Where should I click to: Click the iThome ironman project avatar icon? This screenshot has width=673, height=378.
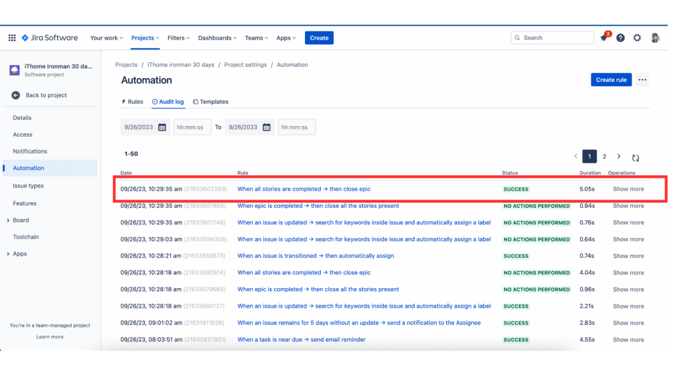click(x=14, y=70)
